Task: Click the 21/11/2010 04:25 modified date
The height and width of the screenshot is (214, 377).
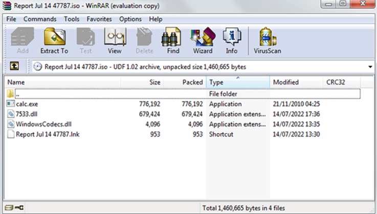Action: coord(296,104)
